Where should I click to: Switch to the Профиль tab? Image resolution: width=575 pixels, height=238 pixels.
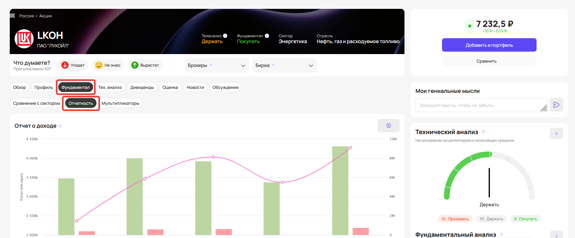pyautogui.click(x=44, y=87)
